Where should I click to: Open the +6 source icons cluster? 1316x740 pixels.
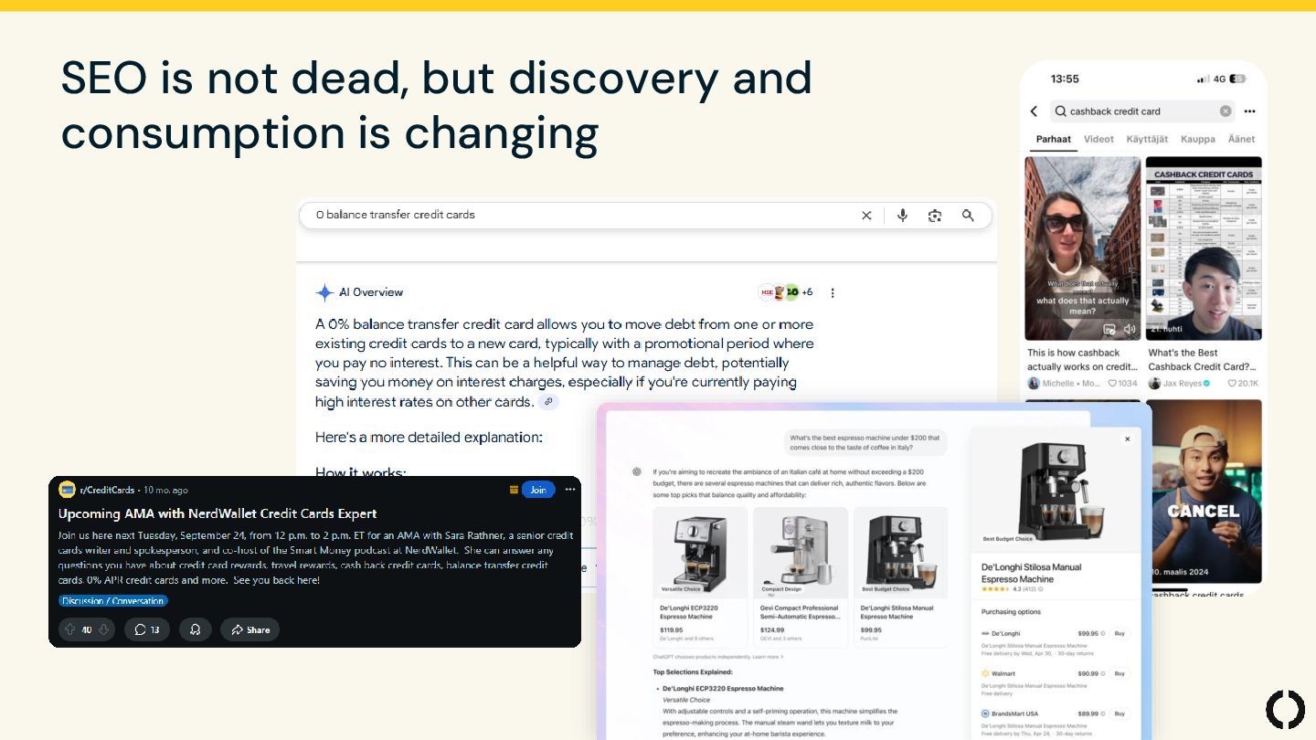click(x=785, y=292)
